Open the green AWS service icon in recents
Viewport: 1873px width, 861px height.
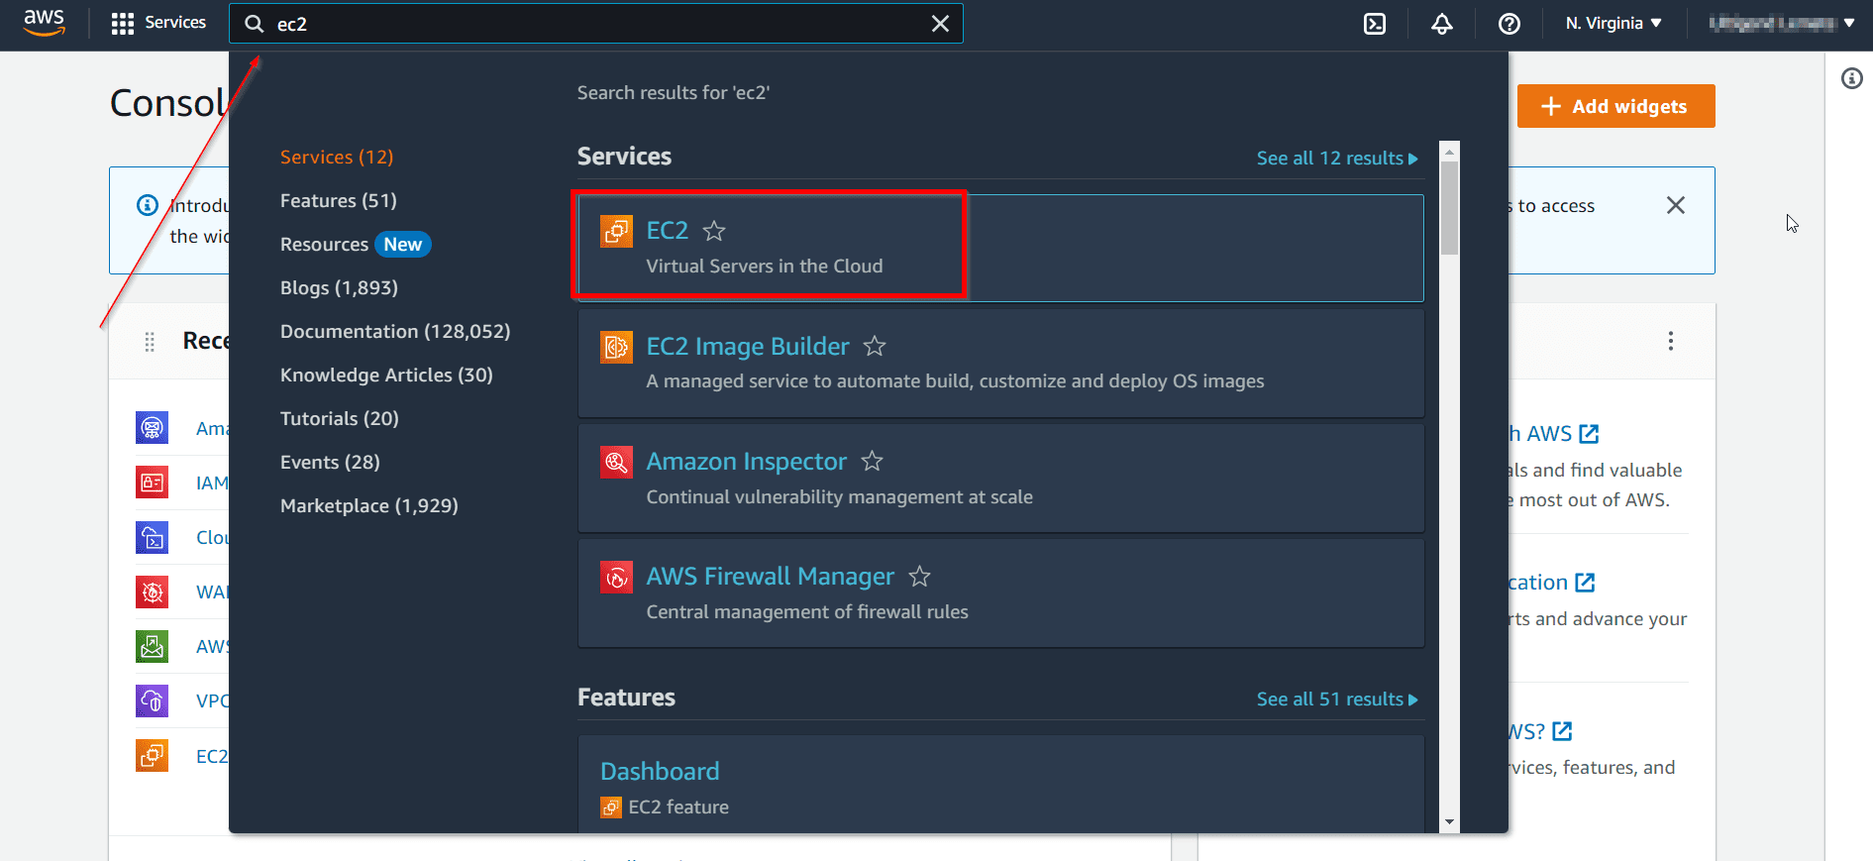(x=152, y=646)
